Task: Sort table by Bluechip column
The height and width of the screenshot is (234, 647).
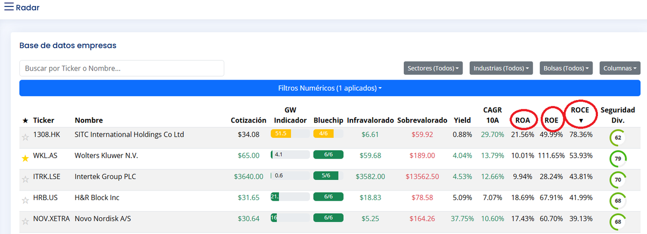Action: (328, 120)
